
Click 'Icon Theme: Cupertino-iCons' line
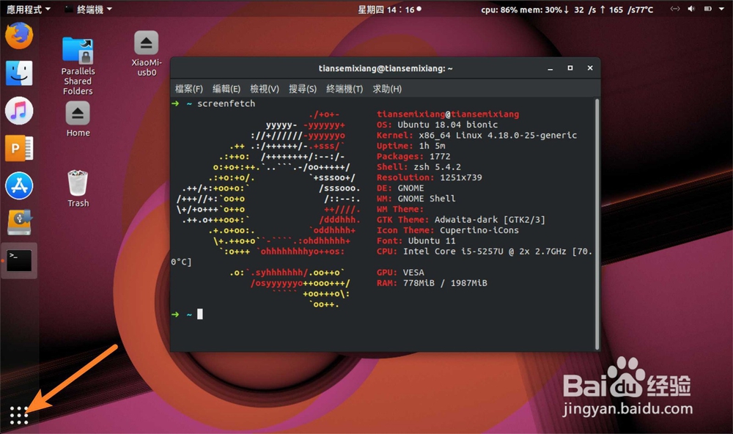448,230
